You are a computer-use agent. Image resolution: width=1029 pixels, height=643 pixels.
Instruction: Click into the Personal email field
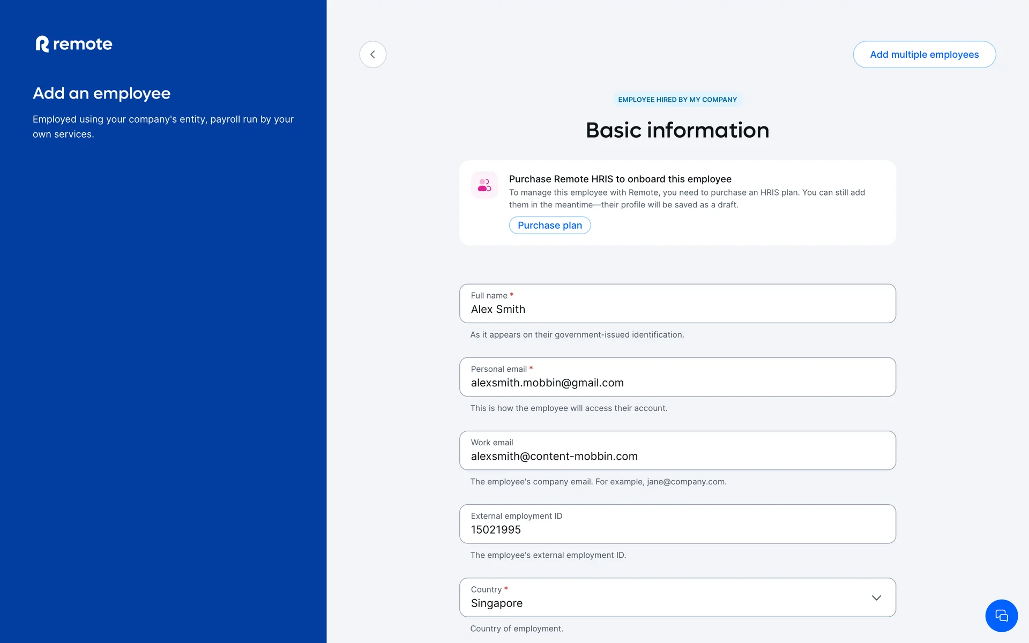click(677, 383)
